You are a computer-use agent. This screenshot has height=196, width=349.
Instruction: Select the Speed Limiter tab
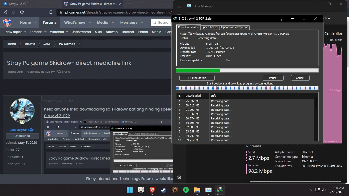tap(210, 27)
